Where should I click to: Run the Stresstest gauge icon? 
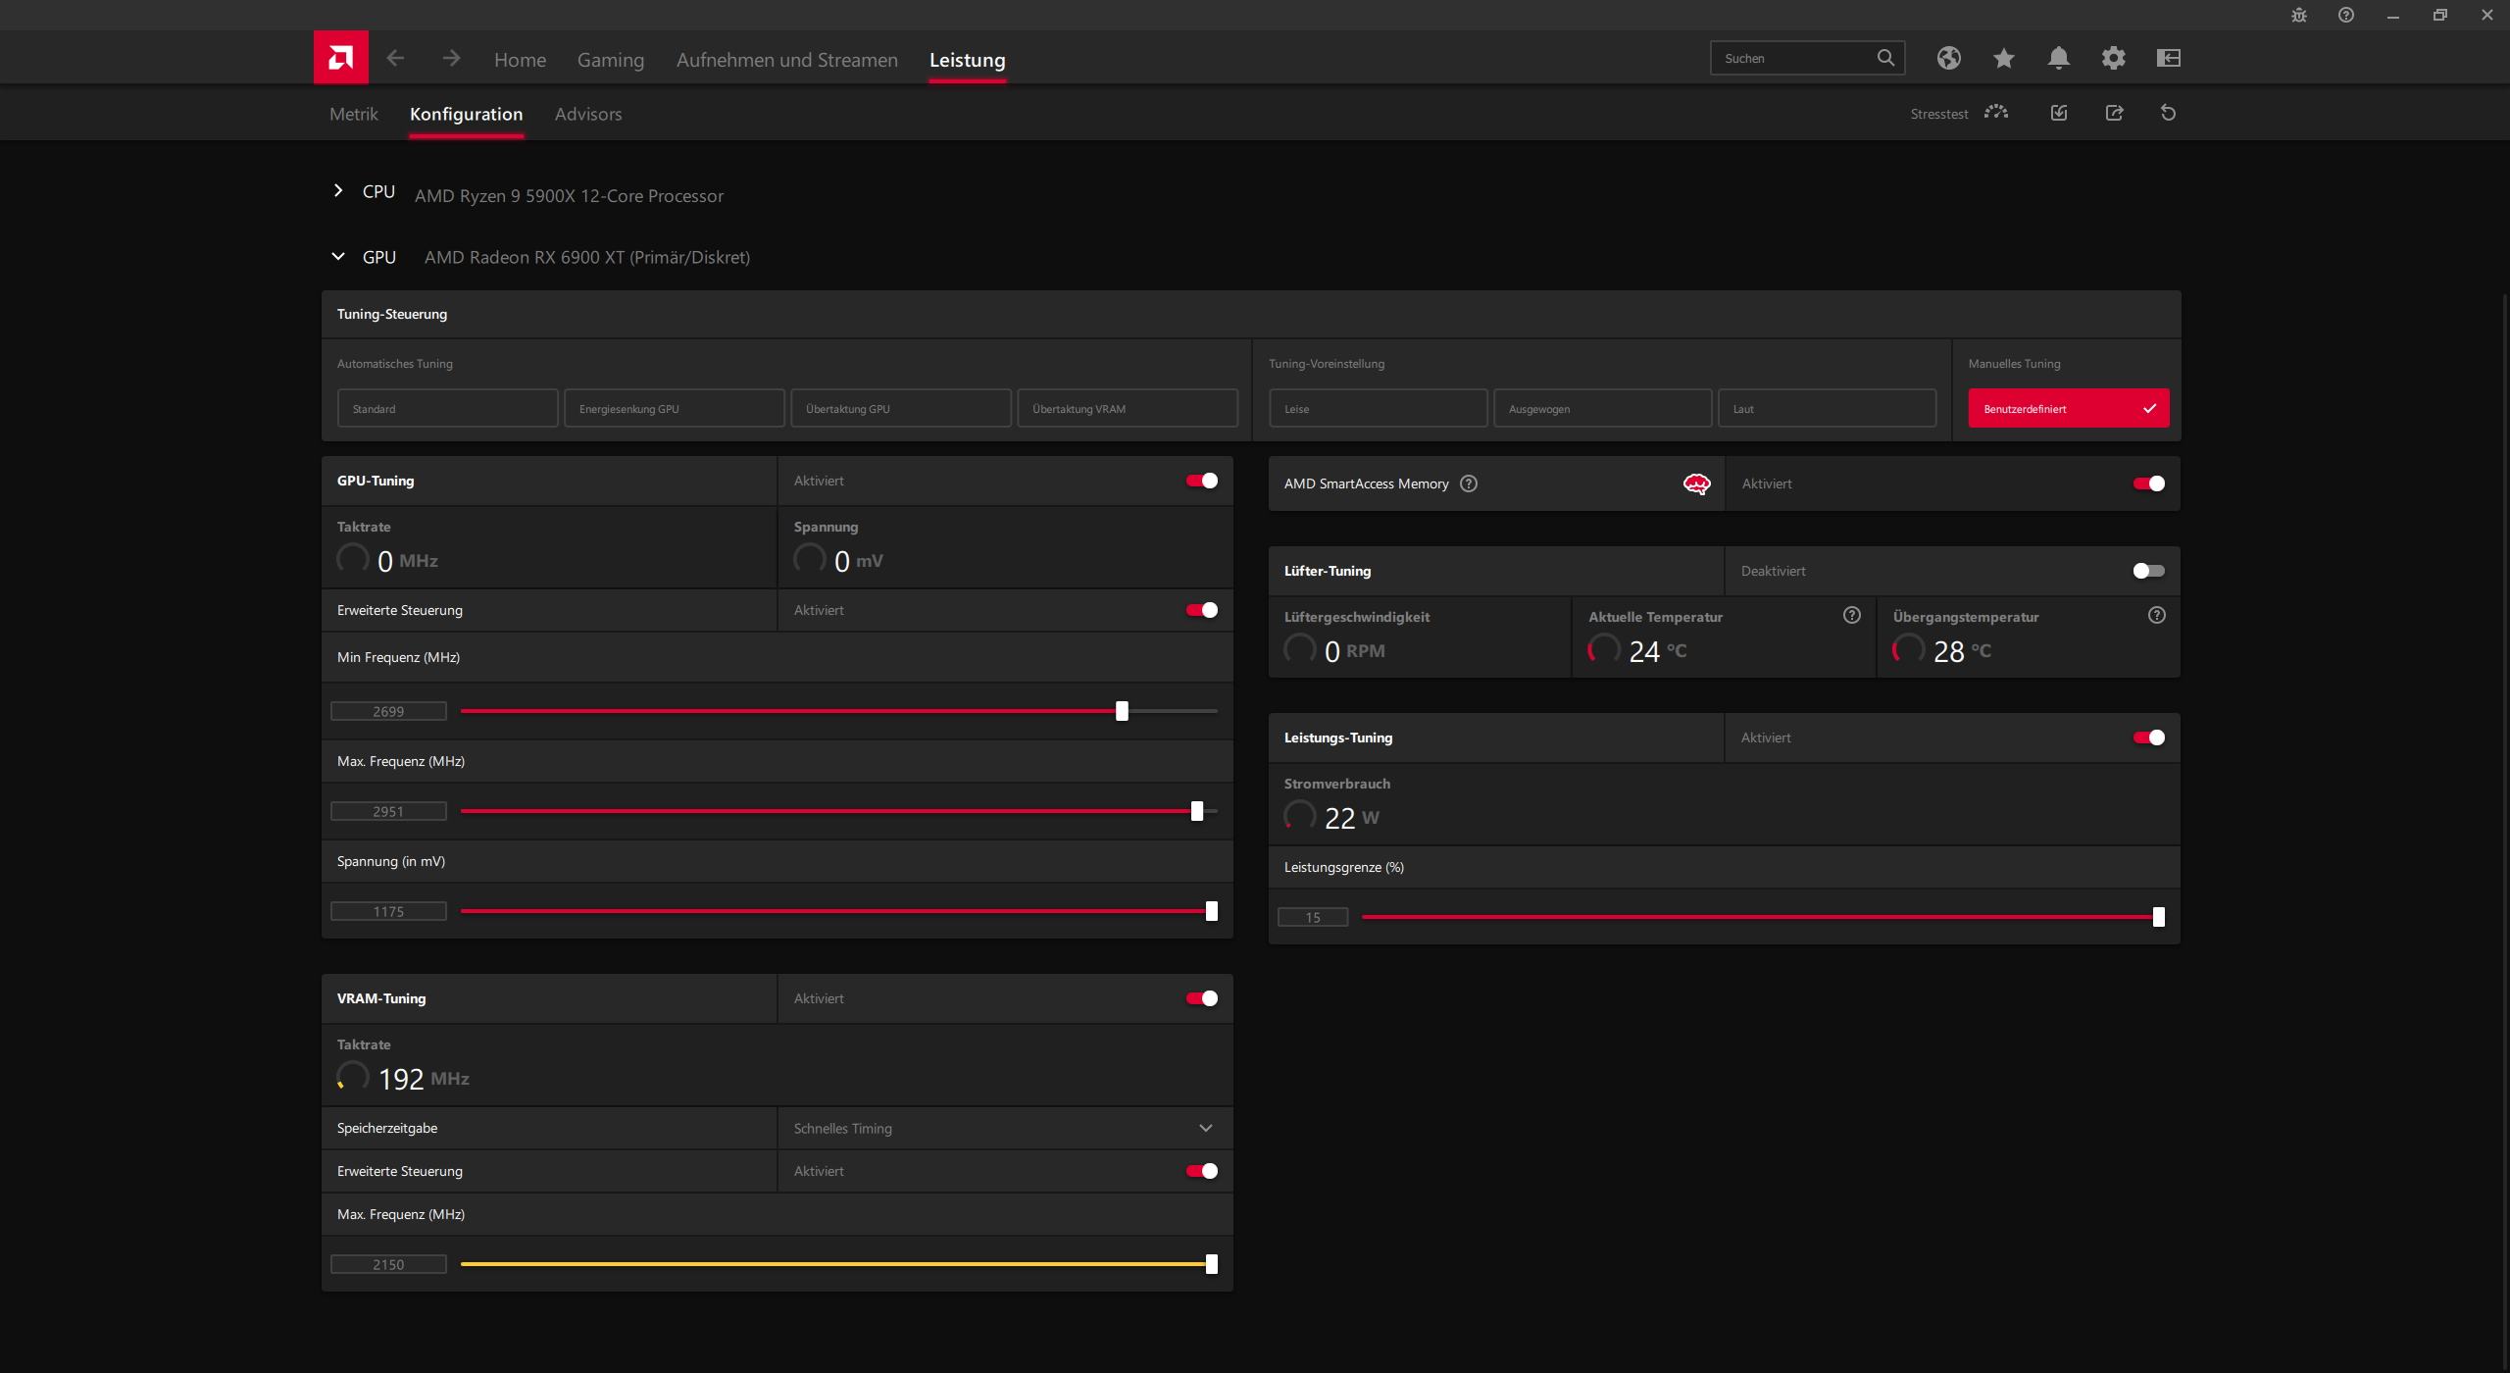[1995, 113]
